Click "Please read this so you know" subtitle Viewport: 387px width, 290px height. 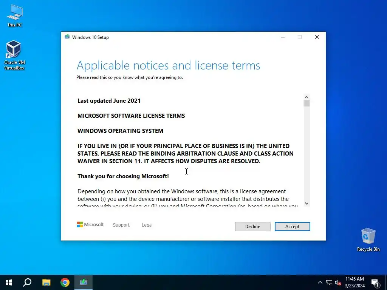(x=130, y=77)
